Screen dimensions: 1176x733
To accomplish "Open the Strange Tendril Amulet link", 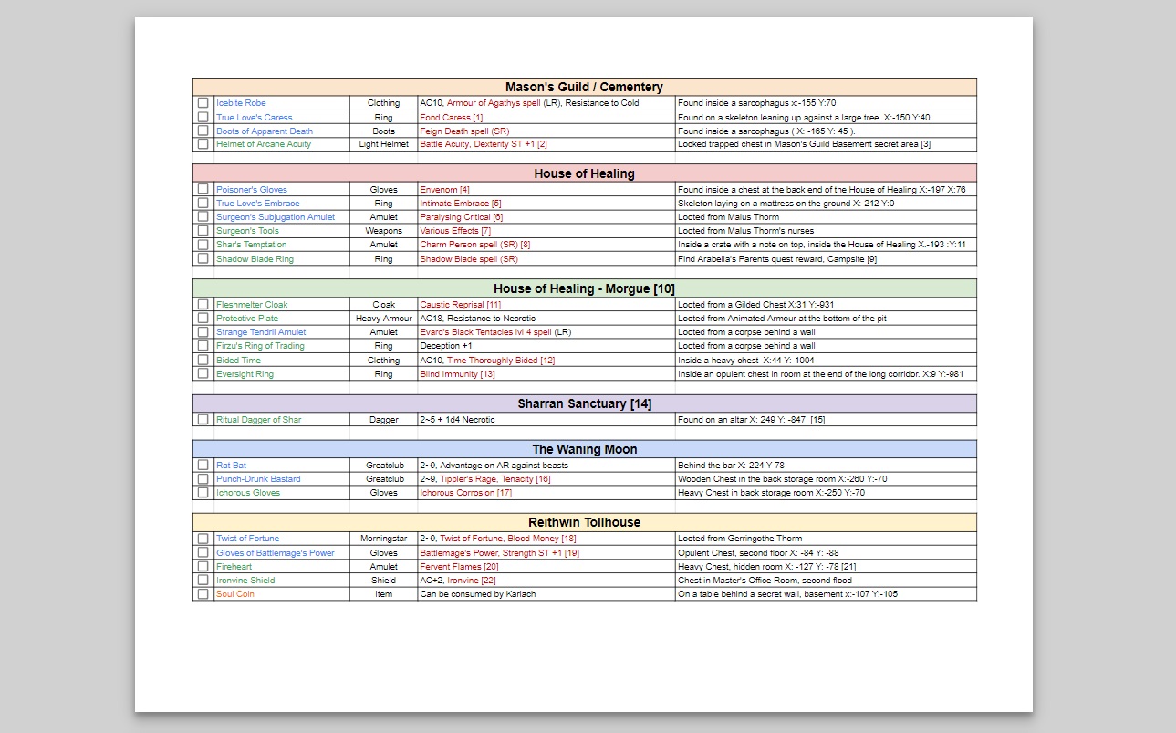I will pyautogui.click(x=261, y=332).
